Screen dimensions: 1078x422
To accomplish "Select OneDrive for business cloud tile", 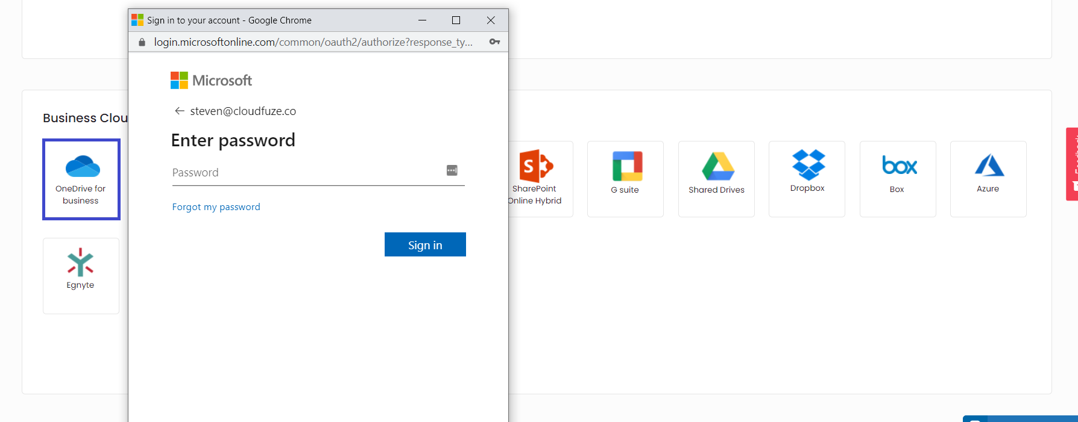I will click(81, 179).
